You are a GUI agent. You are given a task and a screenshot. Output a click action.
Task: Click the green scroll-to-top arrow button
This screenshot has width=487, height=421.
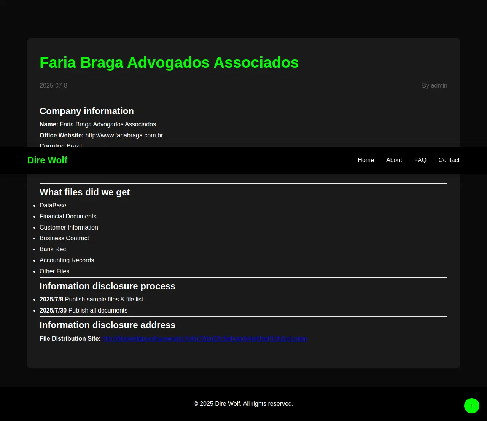(471, 406)
